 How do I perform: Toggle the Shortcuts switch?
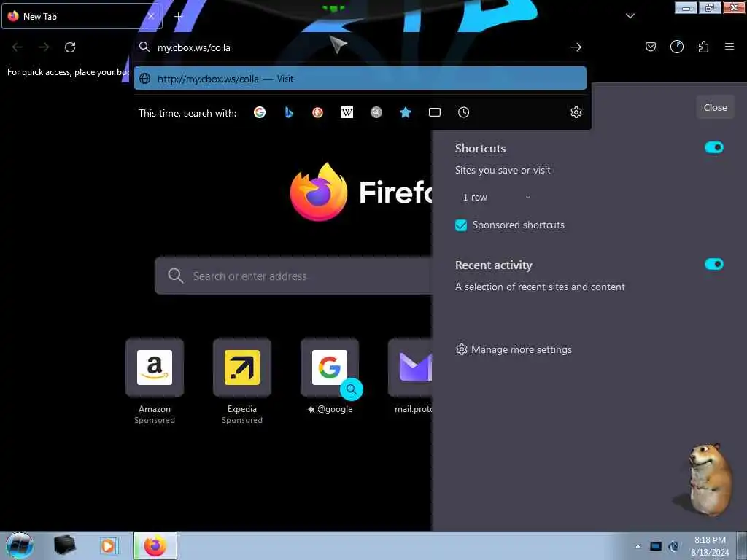pos(713,147)
